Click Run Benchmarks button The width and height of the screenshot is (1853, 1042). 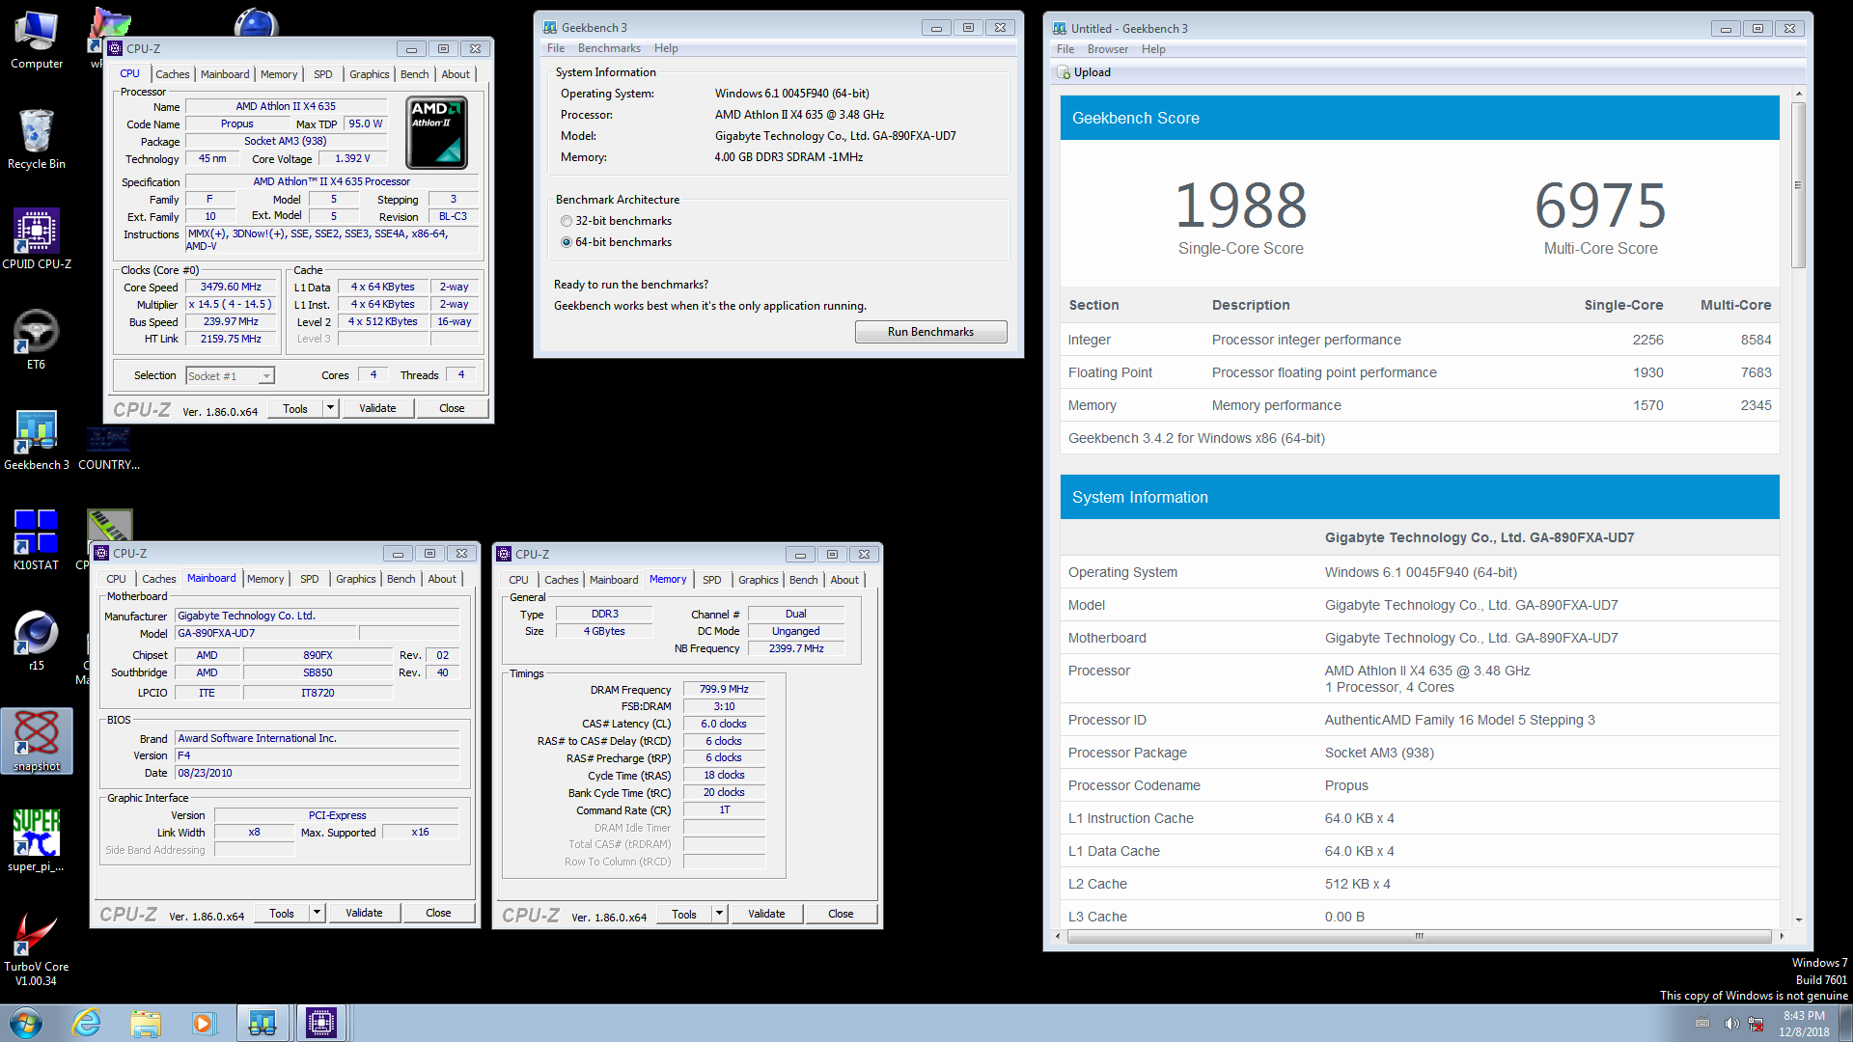(930, 332)
